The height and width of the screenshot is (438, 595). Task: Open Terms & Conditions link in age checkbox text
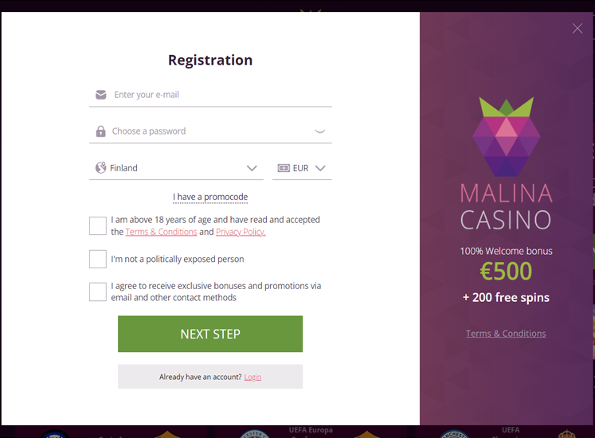point(161,232)
